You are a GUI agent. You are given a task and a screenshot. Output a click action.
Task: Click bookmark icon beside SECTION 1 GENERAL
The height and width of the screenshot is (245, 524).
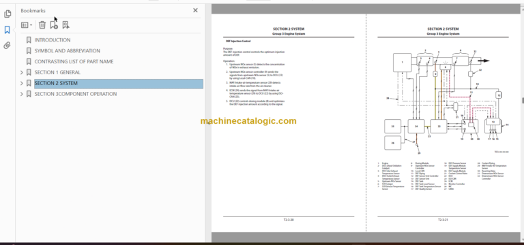coord(29,72)
